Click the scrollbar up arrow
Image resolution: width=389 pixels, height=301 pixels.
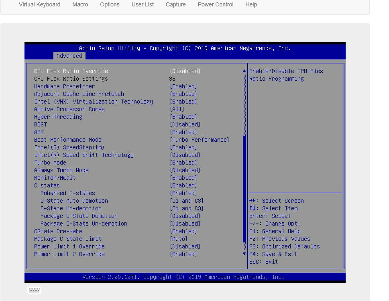[244, 71]
